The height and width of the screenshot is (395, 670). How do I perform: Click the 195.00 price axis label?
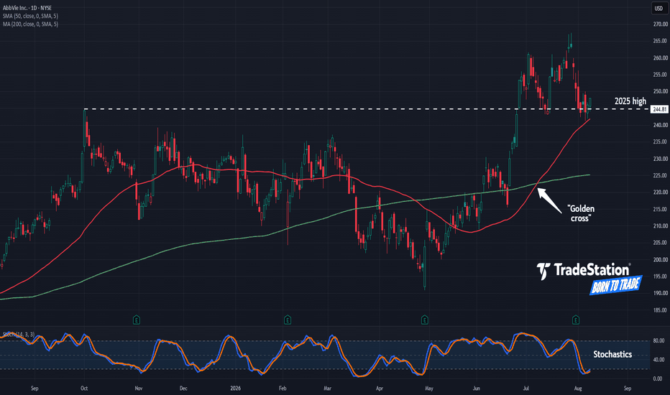tap(660, 276)
